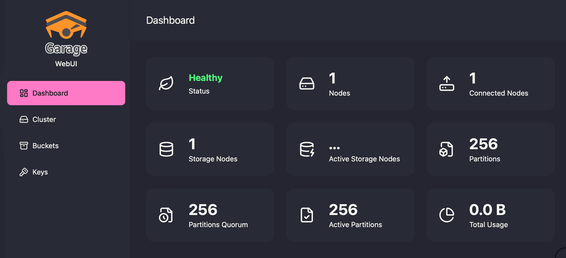Click the file clock icon for Partitions Quorum
The height and width of the screenshot is (258, 566).
pyautogui.click(x=166, y=215)
